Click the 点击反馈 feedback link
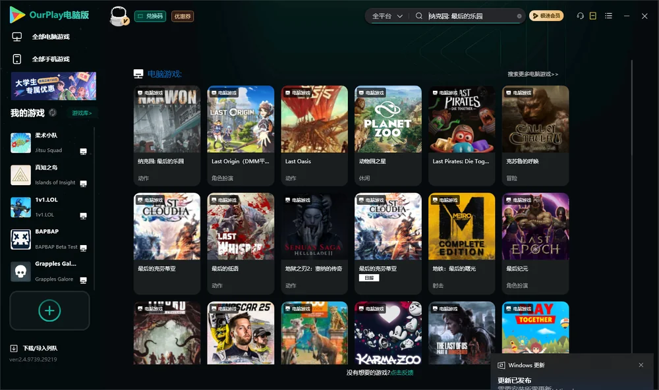 pos(402,373)
